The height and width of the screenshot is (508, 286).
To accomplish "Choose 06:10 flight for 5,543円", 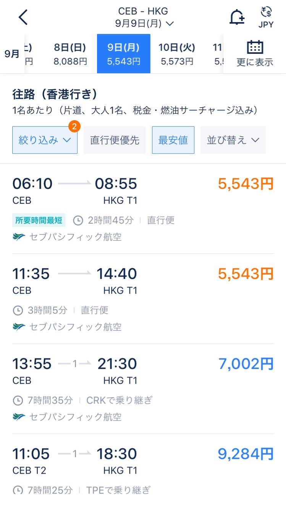I will click(143, 209).
